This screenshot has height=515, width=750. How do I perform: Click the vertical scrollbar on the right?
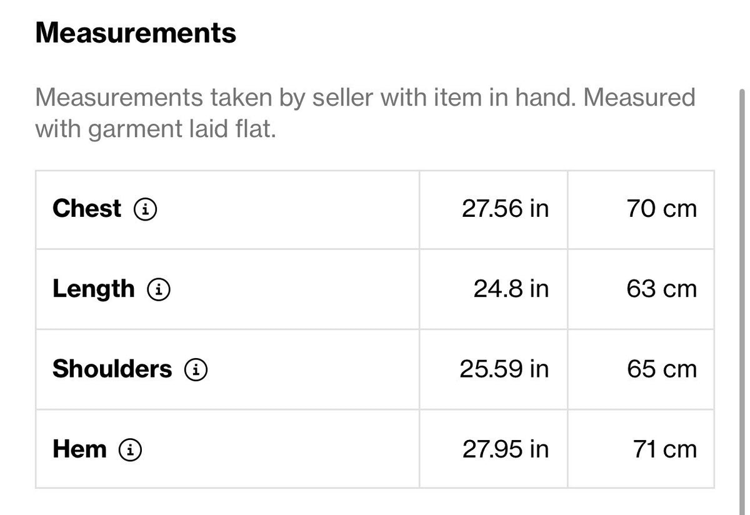pos(742,300)
